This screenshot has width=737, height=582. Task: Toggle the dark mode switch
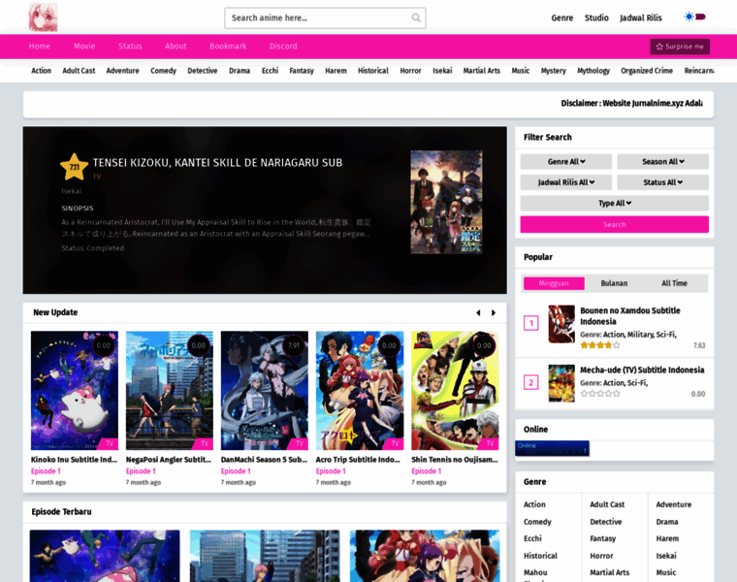point(694,16)
